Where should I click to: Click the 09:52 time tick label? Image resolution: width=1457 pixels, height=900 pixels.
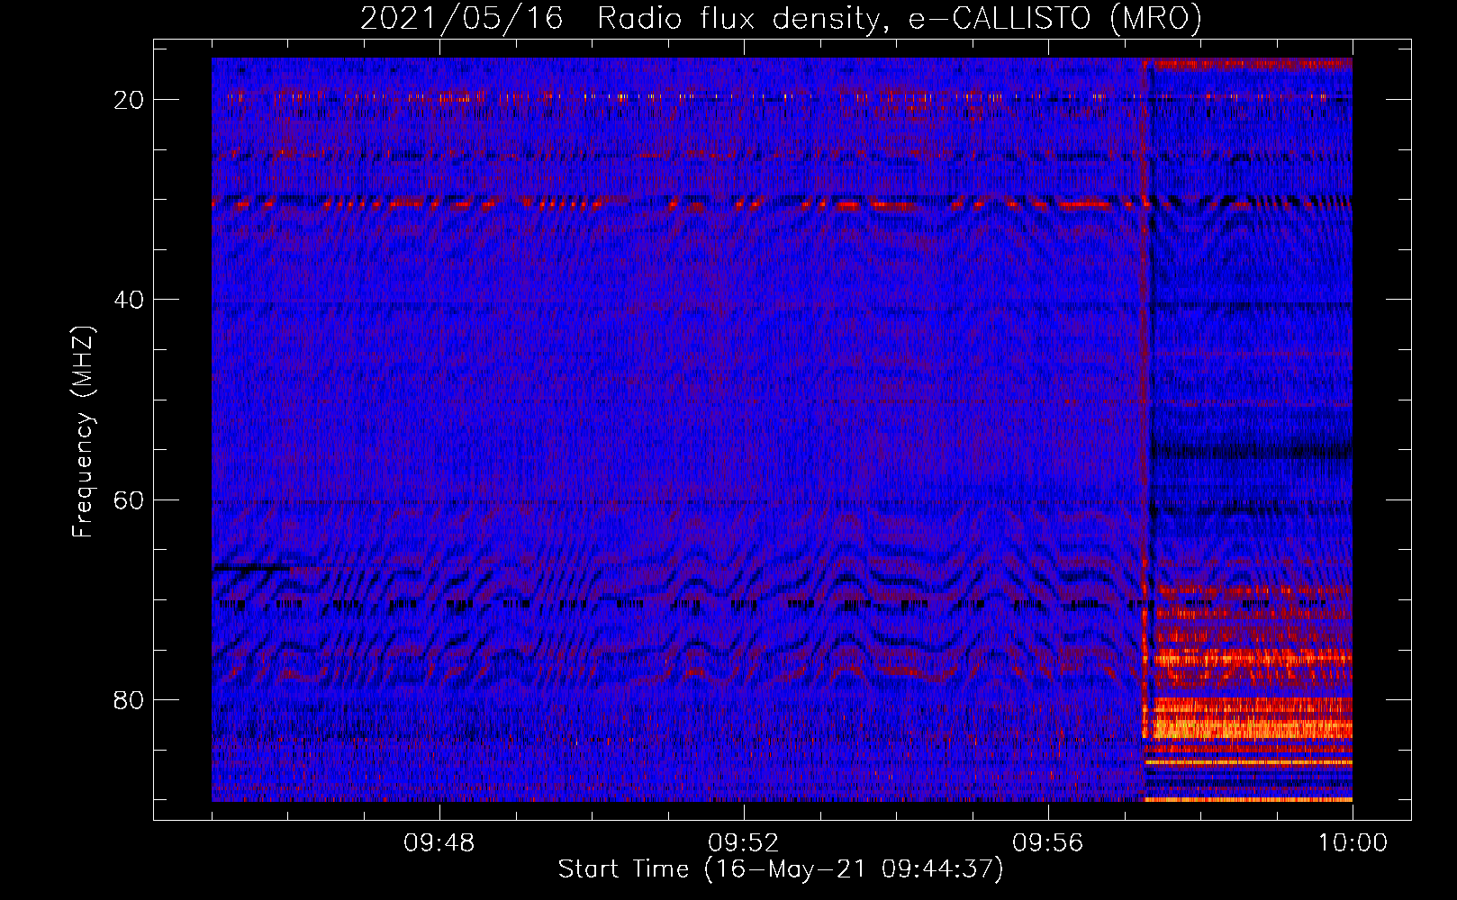[x=744, y=843]
